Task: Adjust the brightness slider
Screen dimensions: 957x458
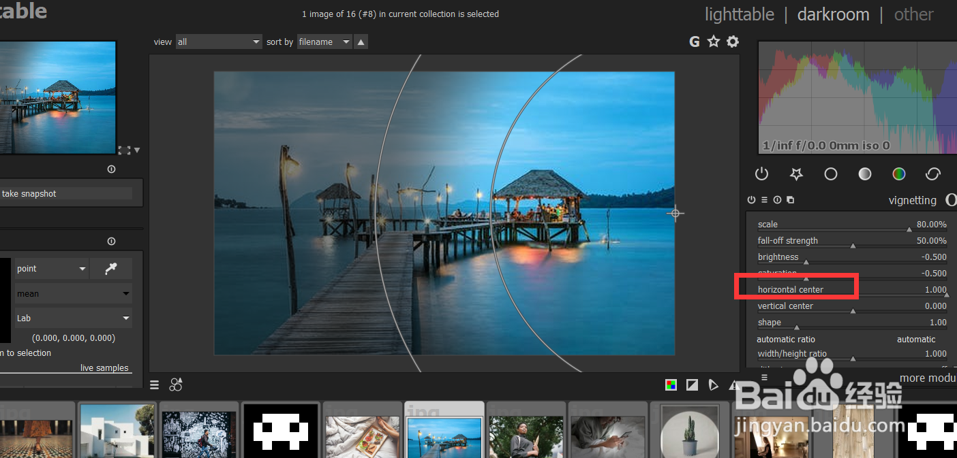Action: pyautogui.click(x=852, y=258)
